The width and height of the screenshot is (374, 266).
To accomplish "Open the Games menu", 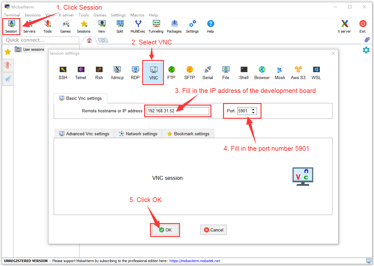I will coord(100,15).
